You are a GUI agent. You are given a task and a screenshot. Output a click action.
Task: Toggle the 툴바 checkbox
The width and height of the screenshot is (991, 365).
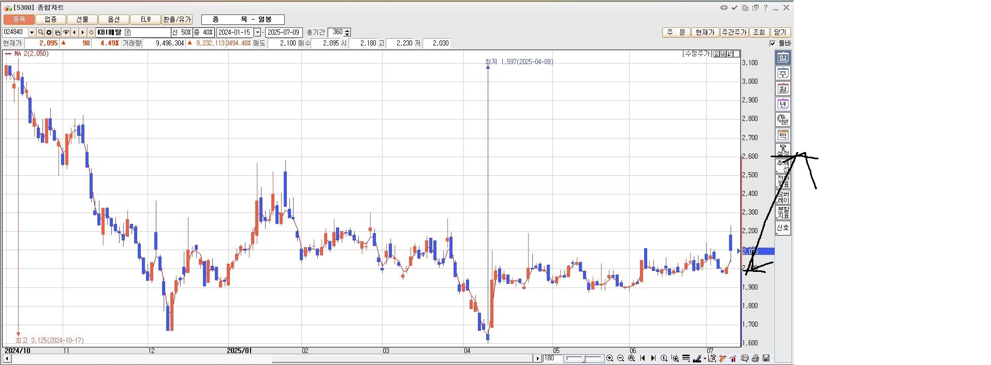773,43
